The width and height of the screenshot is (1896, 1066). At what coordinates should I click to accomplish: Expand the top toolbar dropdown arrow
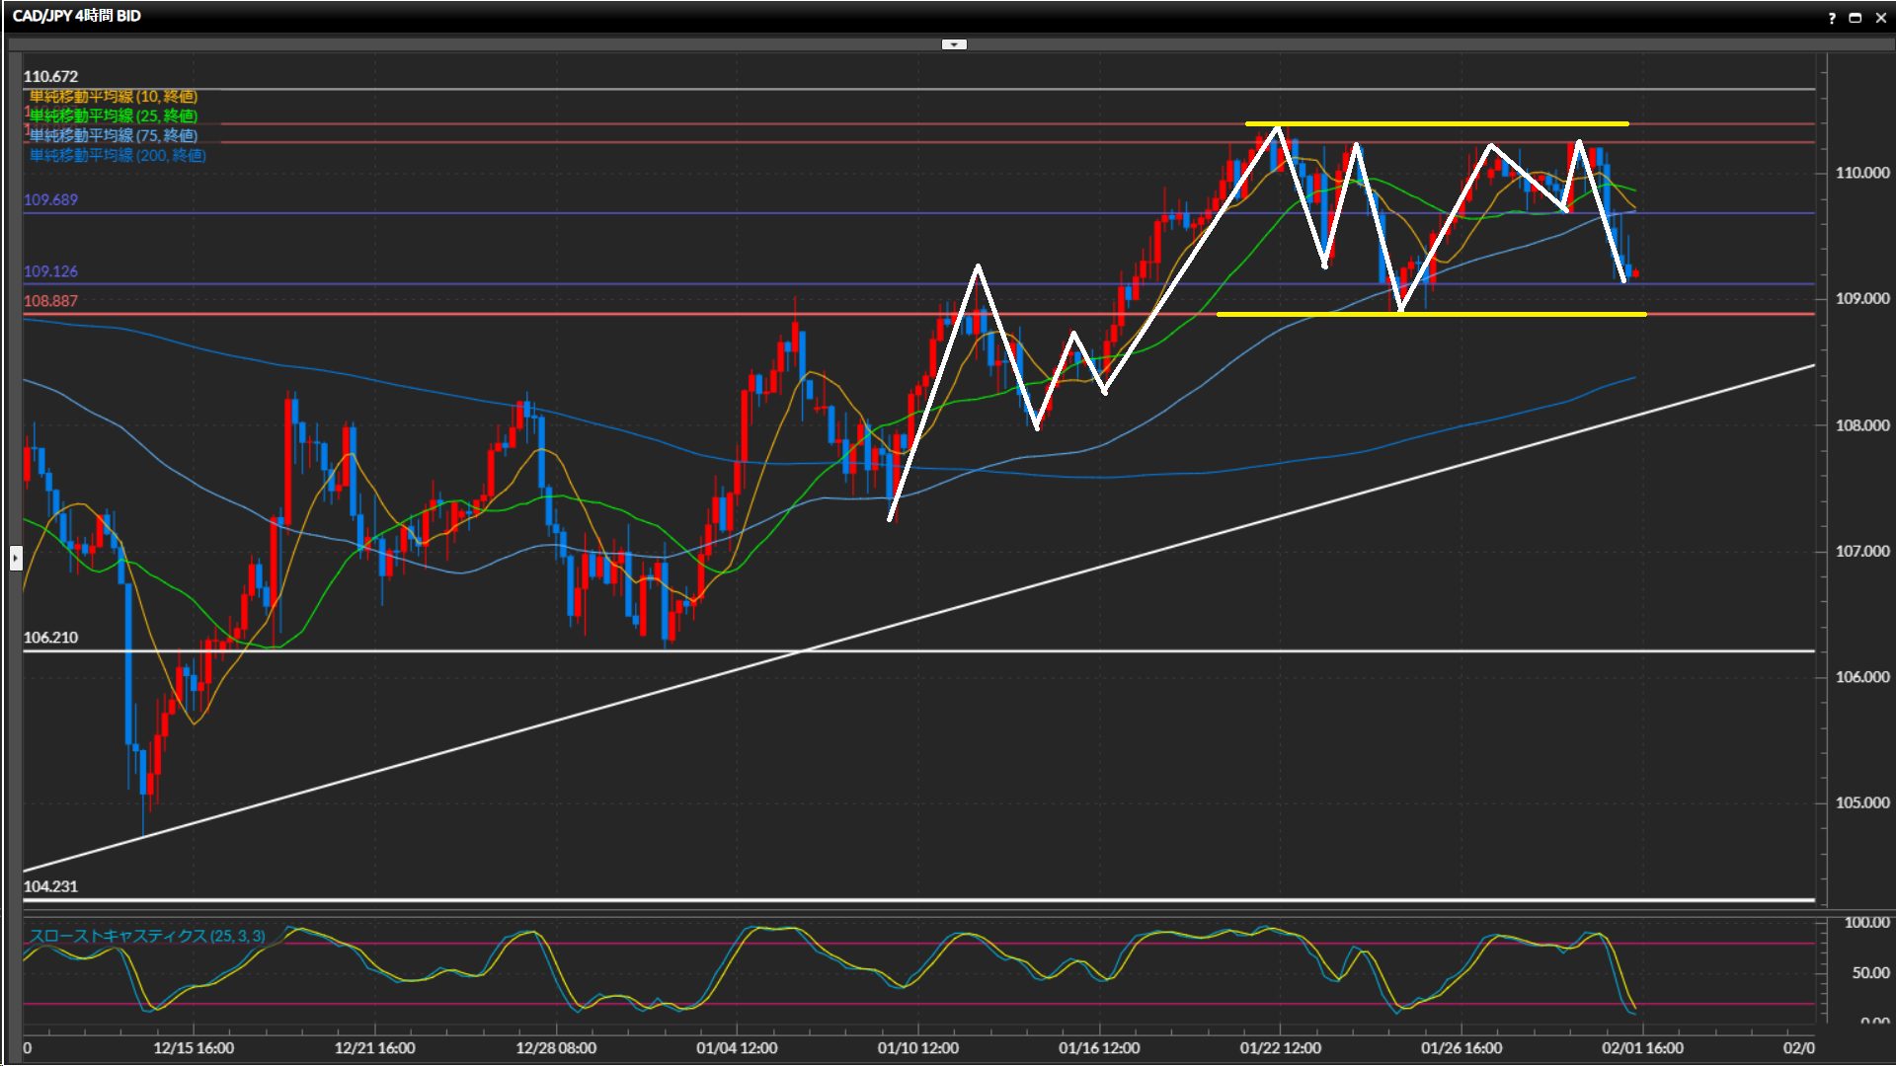[954, 44]
